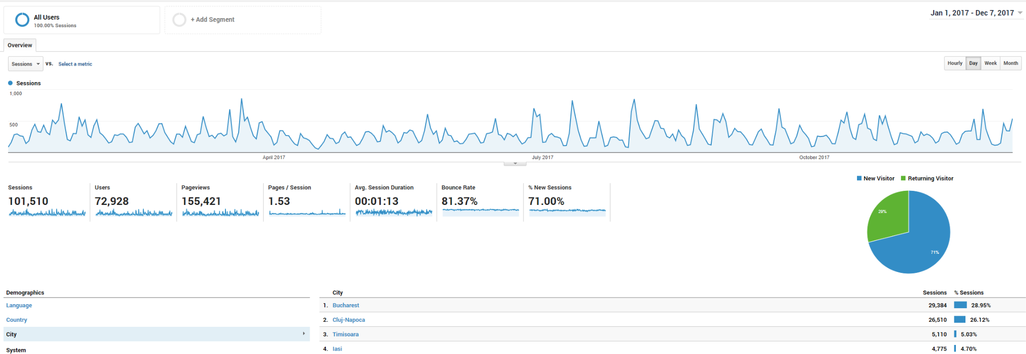The width and height of the screenshot is (1026, 354).
Task: Click the New Visitor legend square
Action: click(x=859, y=178)
